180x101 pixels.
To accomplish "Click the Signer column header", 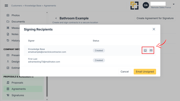I will [31, 41].
